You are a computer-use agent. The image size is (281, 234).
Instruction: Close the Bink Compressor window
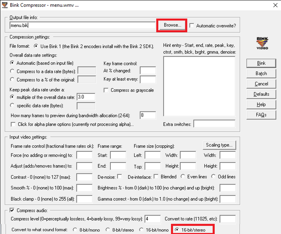click(x=275, y=5)
